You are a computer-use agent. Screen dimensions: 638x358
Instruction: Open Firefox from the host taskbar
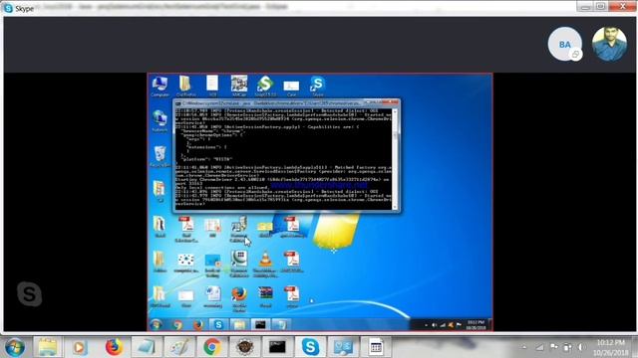(114, 347)
